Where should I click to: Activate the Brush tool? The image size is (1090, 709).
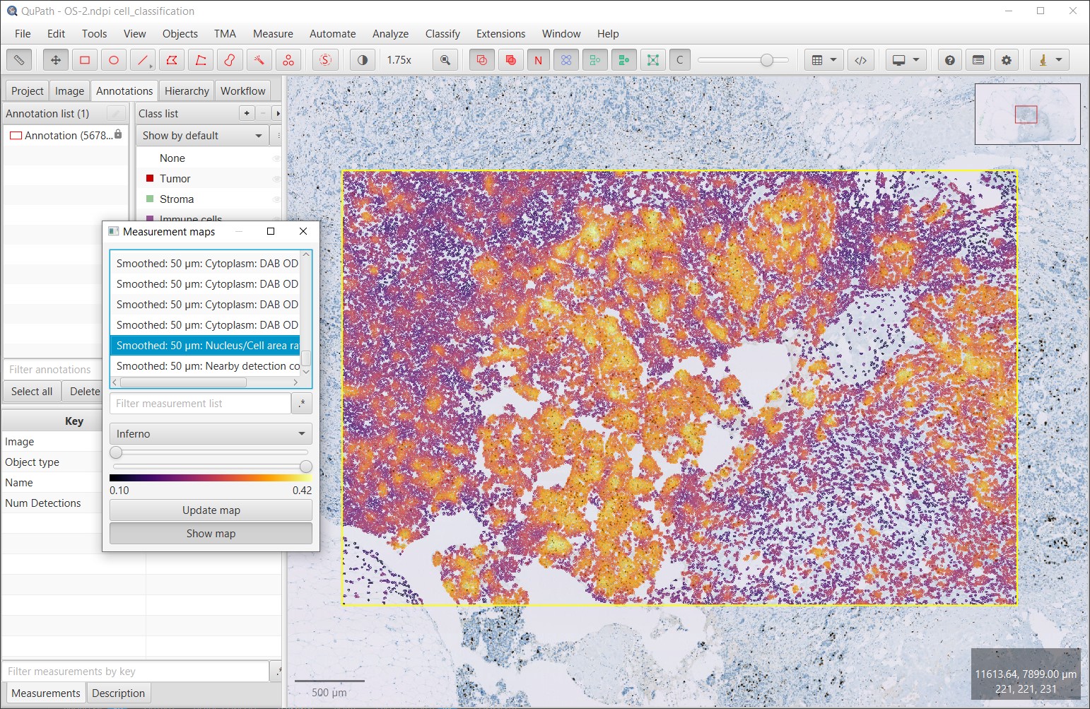pyautogui.click(x=230, y=60)
